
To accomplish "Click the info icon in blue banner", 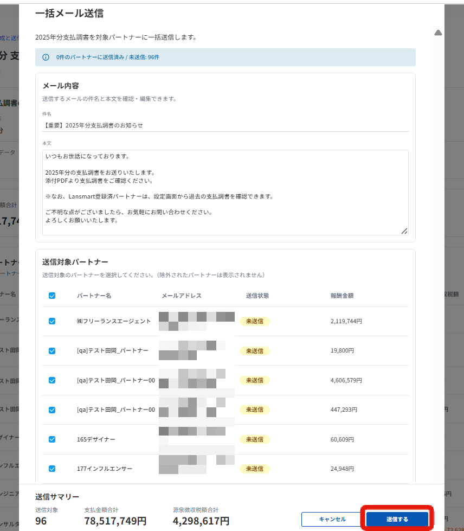I will (46, 57).
